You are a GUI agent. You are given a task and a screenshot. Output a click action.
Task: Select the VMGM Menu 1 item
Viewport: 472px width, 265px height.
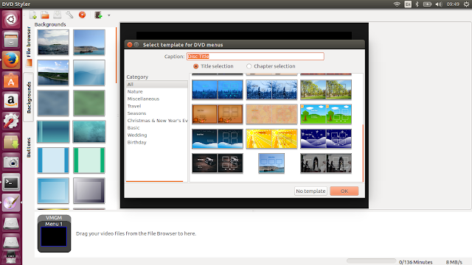pos(54,233)
